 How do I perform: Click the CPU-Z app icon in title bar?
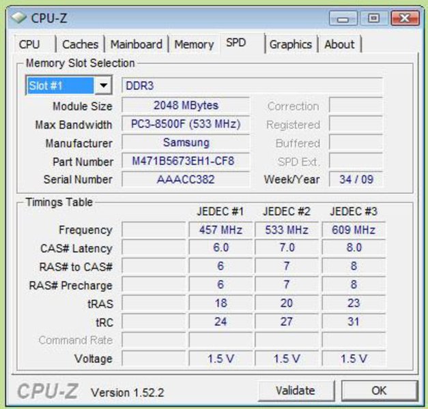(x=18, y=18)
